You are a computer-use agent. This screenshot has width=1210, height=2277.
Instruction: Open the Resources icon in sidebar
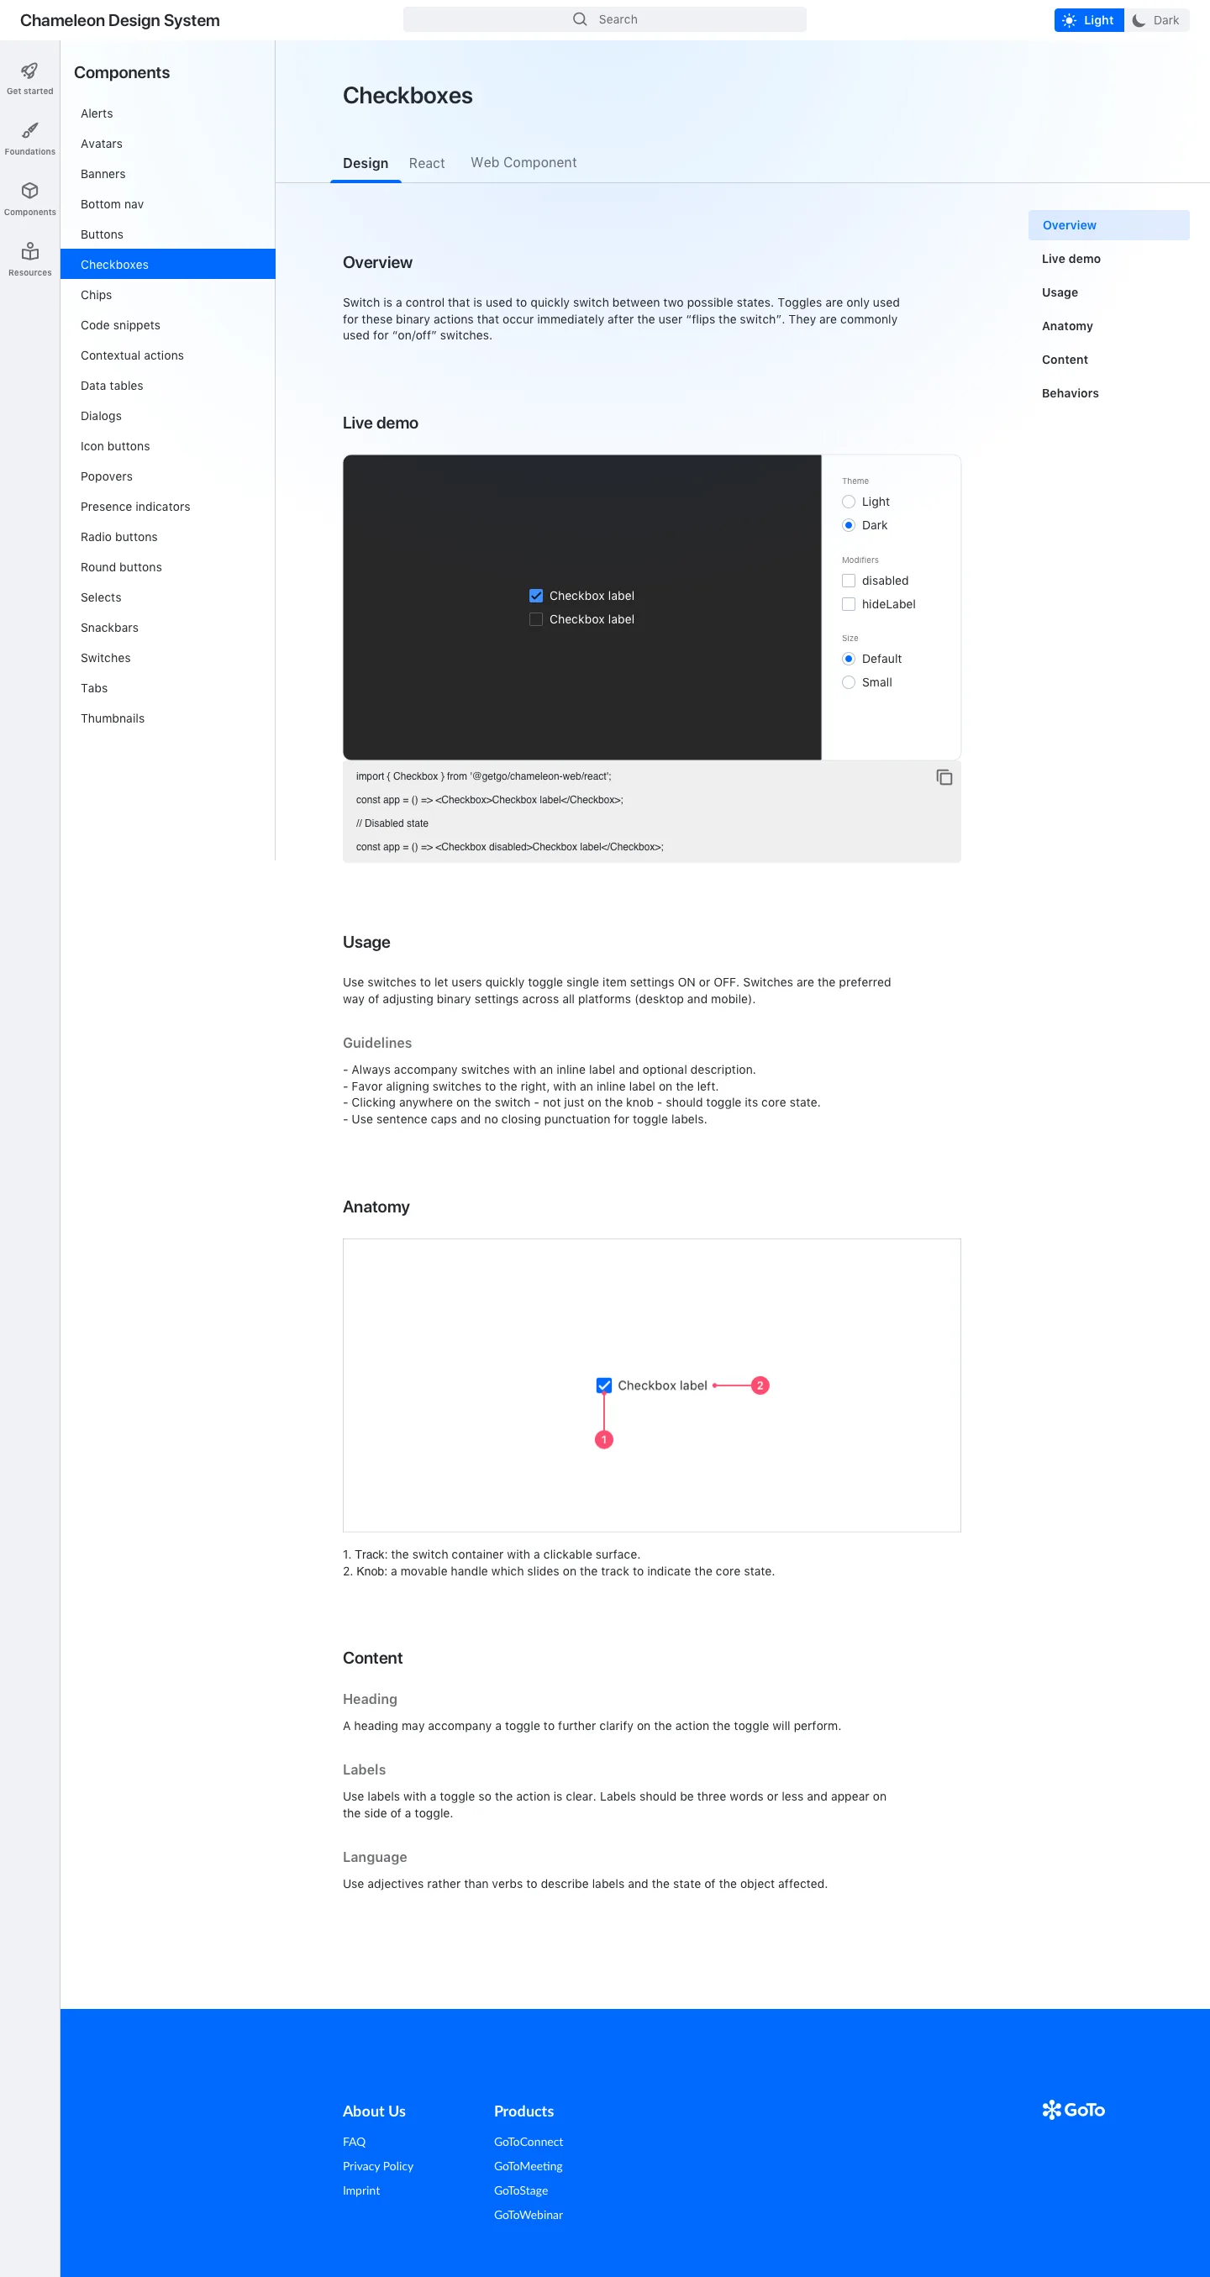[30, 251]
